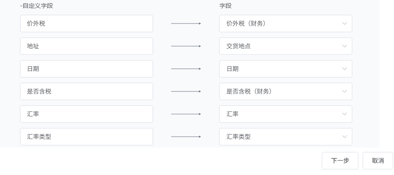Click chevron icon in right 汇率类型 select

coord(344,137)
